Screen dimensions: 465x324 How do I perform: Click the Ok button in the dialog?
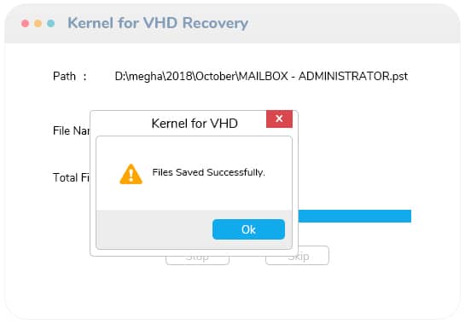[x=248, y=229]
